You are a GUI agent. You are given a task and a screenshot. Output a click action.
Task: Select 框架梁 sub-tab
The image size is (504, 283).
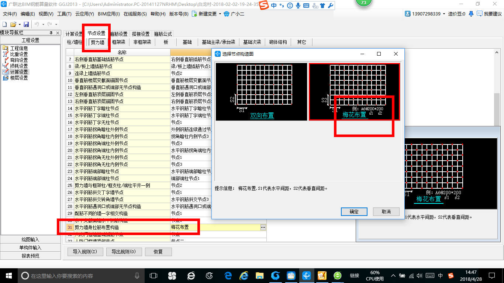119,42
